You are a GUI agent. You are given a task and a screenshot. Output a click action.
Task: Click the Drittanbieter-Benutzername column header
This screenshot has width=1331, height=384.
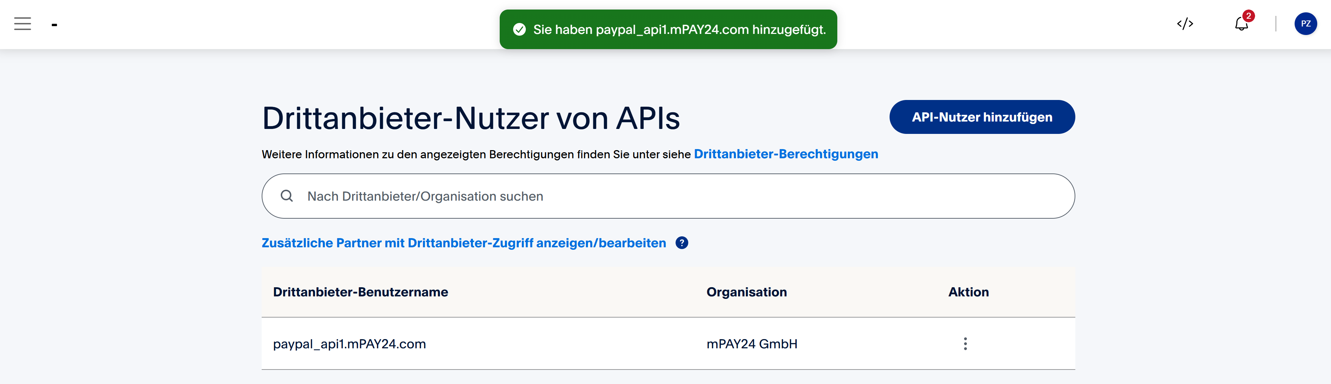pyautogui.click(x=360, y=292)
